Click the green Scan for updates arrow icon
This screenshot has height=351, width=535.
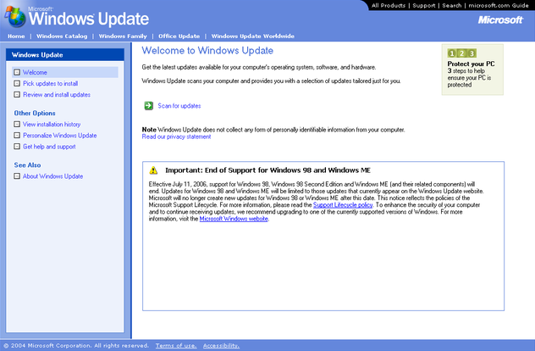click(148, 106)
